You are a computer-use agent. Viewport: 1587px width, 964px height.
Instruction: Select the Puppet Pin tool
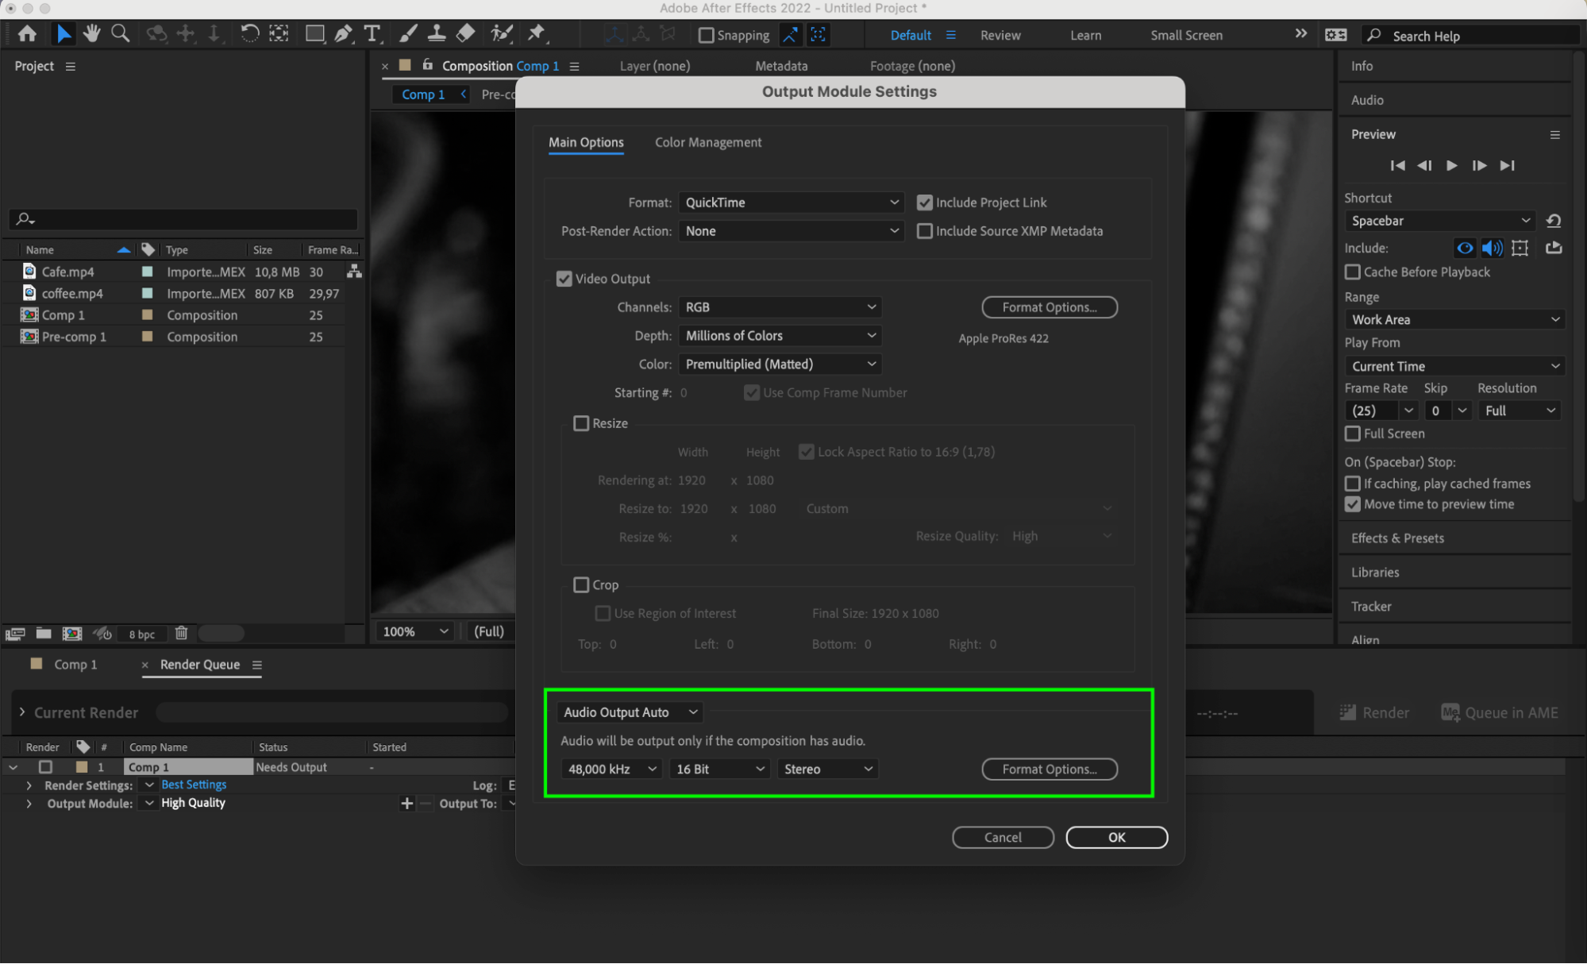coord(537,33)
